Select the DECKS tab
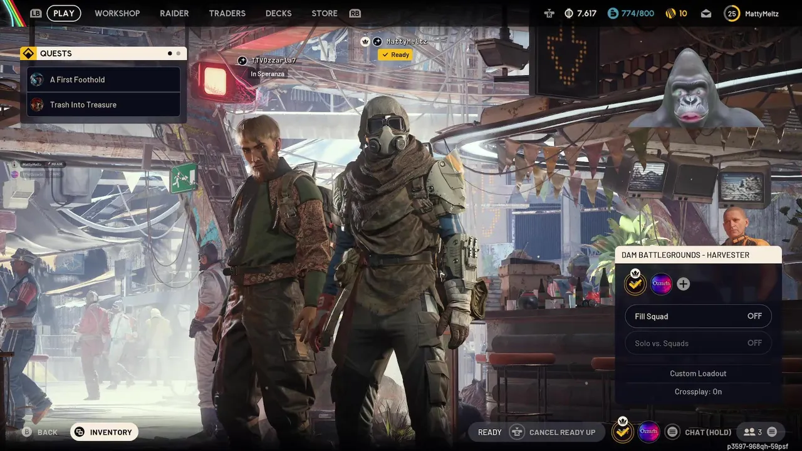Screen dimensions: 802x451 coord(278,13)
